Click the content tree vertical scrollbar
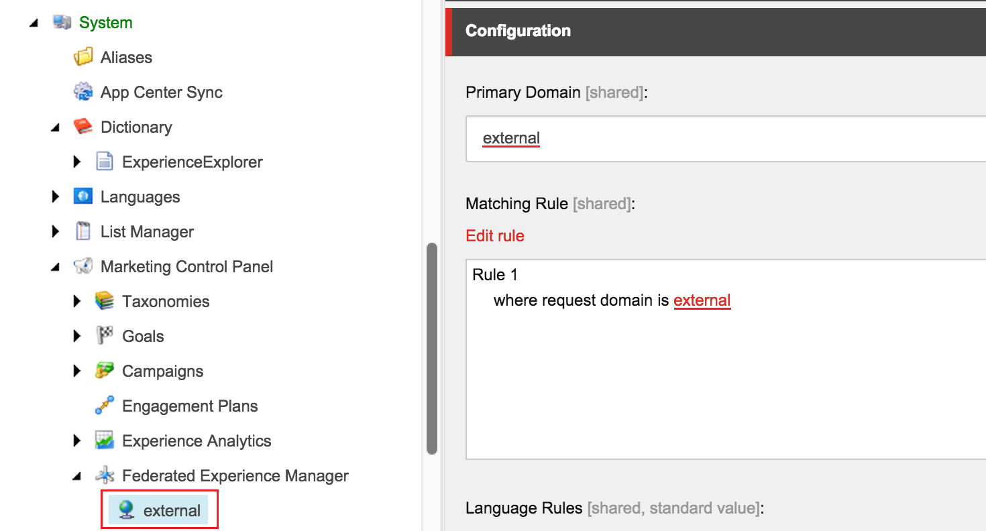 click(431, 349)
